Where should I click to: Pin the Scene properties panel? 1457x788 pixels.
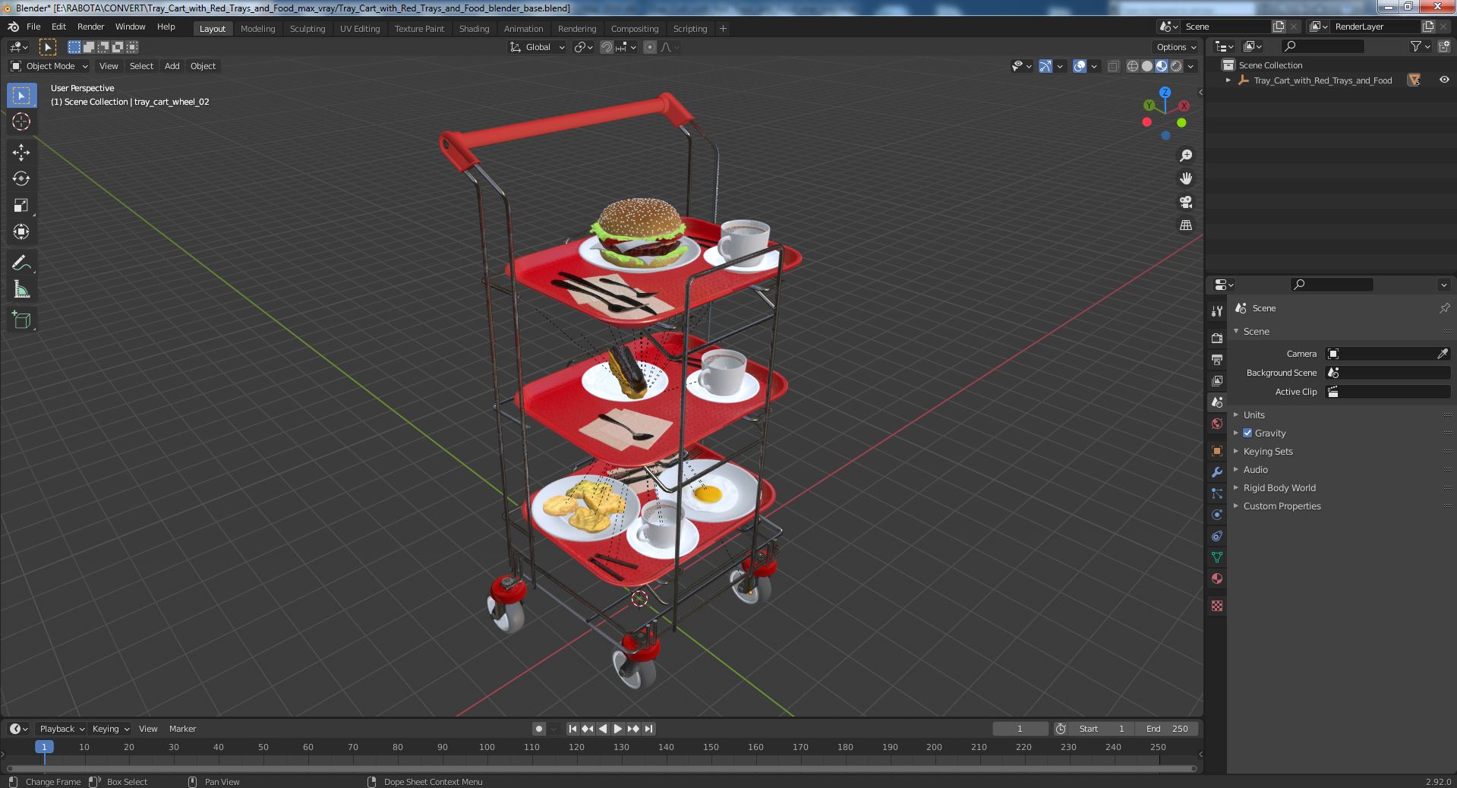(1444, 308)
